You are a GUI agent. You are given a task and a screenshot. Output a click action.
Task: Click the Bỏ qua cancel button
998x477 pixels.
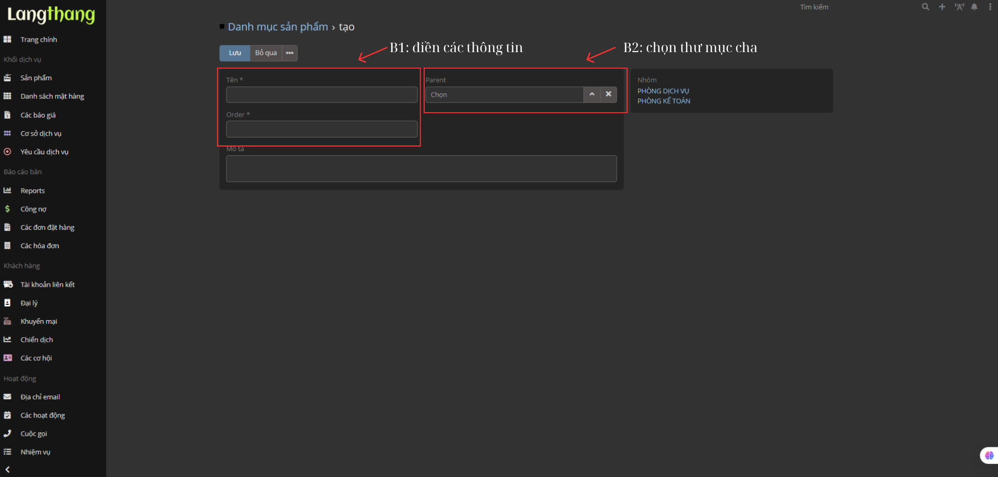tap(266, 53)
